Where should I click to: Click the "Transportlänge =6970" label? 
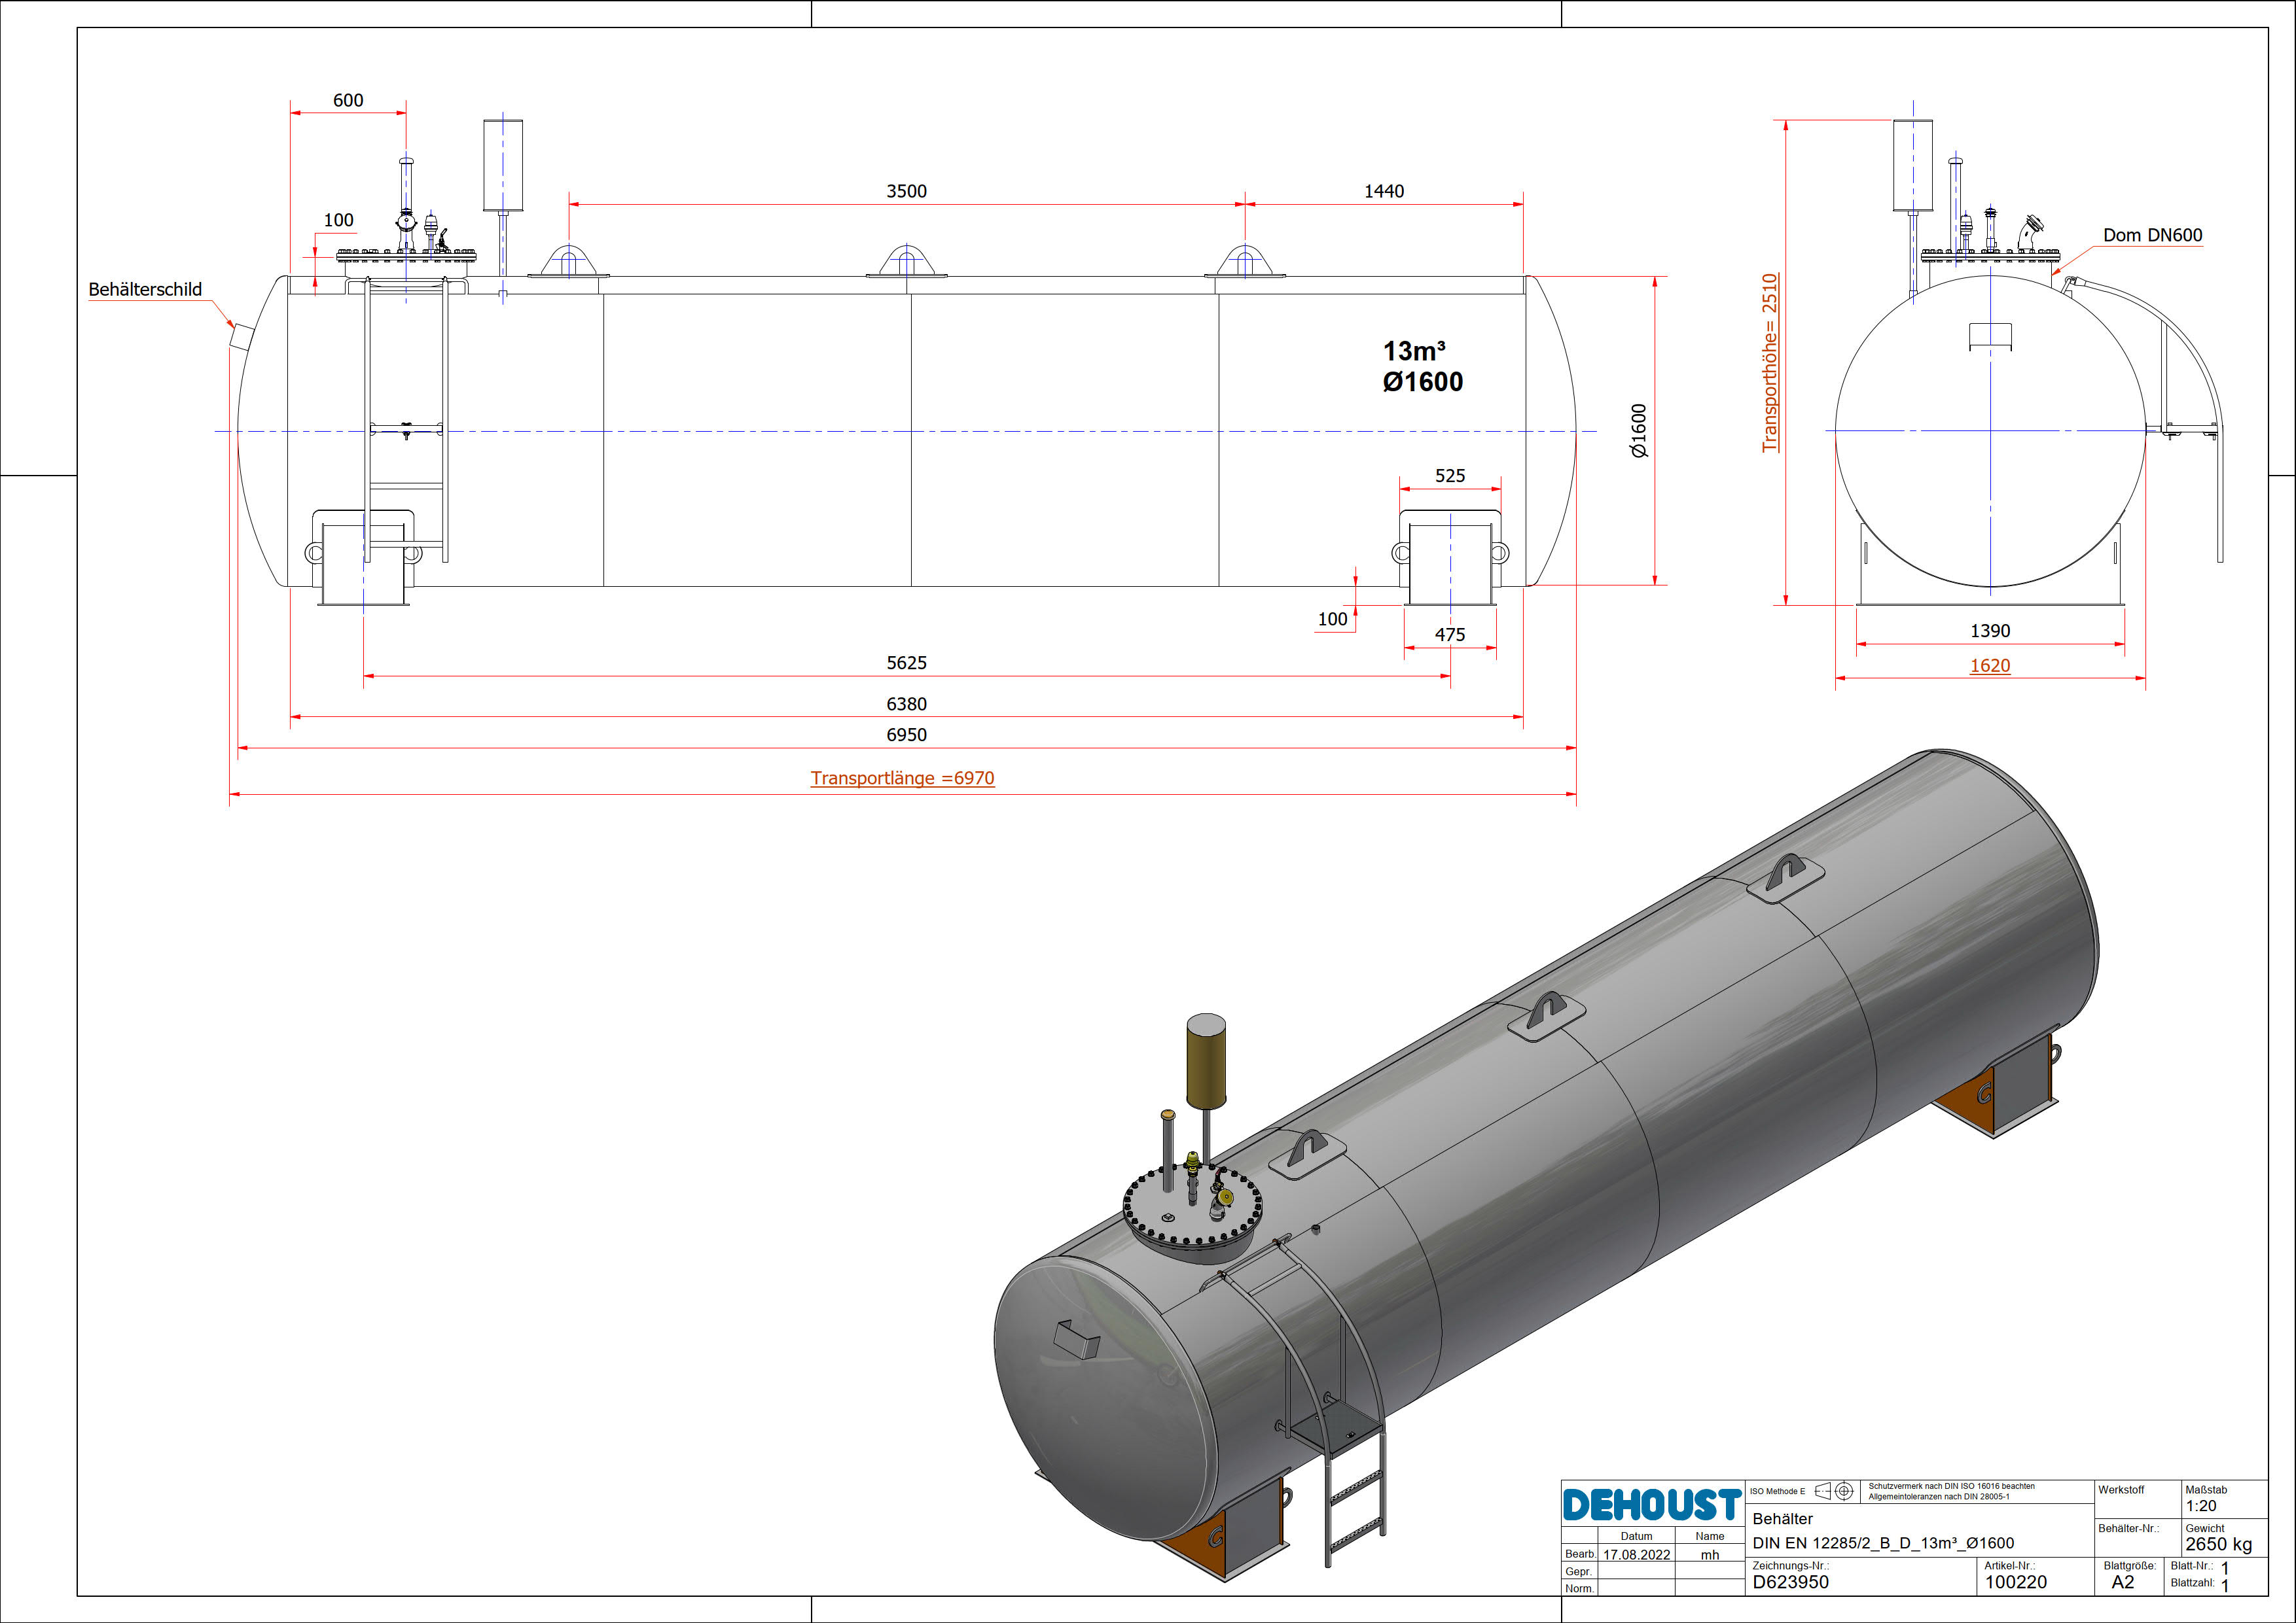(902, 778)
